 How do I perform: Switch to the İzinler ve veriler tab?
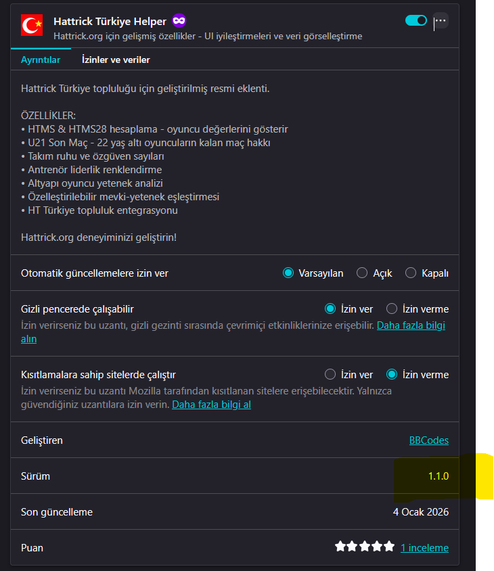pyautogui.click(x=116, y=60)
